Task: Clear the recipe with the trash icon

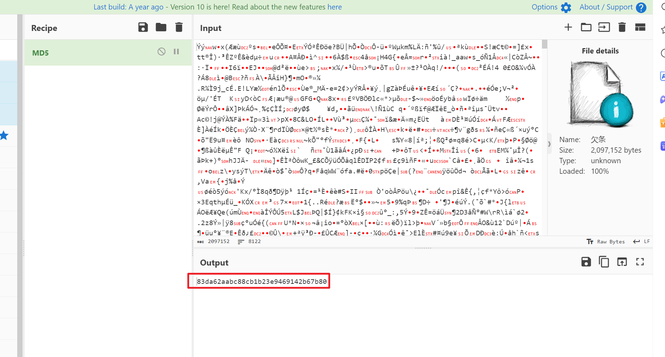Action: (x=179, y=27)
